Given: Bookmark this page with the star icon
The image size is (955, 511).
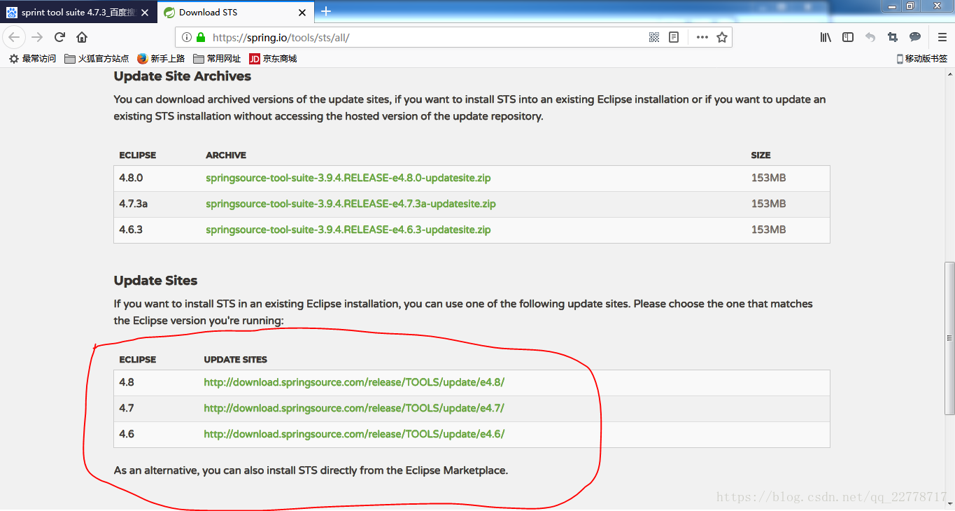Looking at the screenshot, I should (x=722, y=37).
